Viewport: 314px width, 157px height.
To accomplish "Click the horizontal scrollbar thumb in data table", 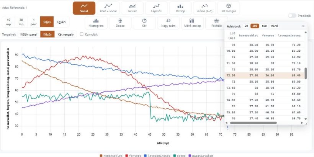I will point(253,123).
